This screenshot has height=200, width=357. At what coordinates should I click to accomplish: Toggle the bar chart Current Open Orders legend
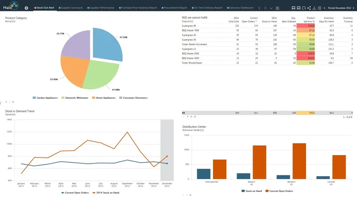pos(279,191)
